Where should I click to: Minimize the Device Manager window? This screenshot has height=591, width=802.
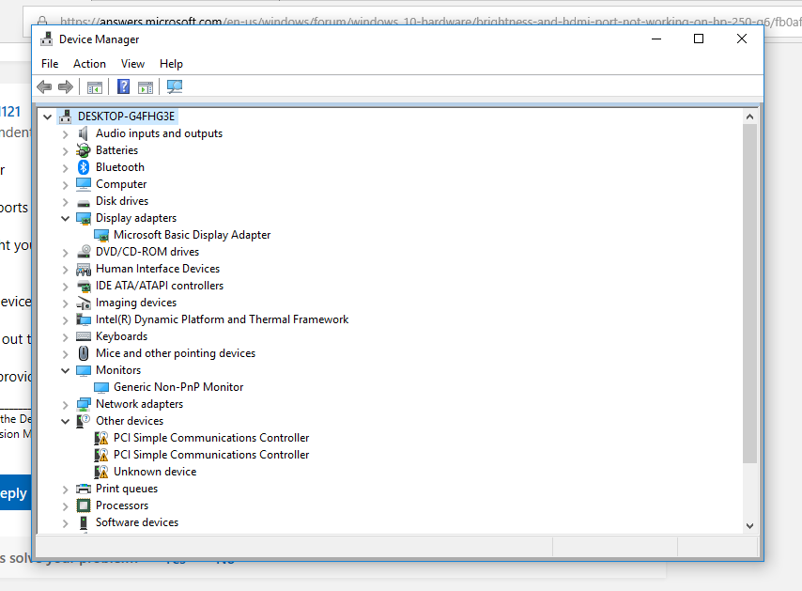pyautogui.click(x=656, y=39)
